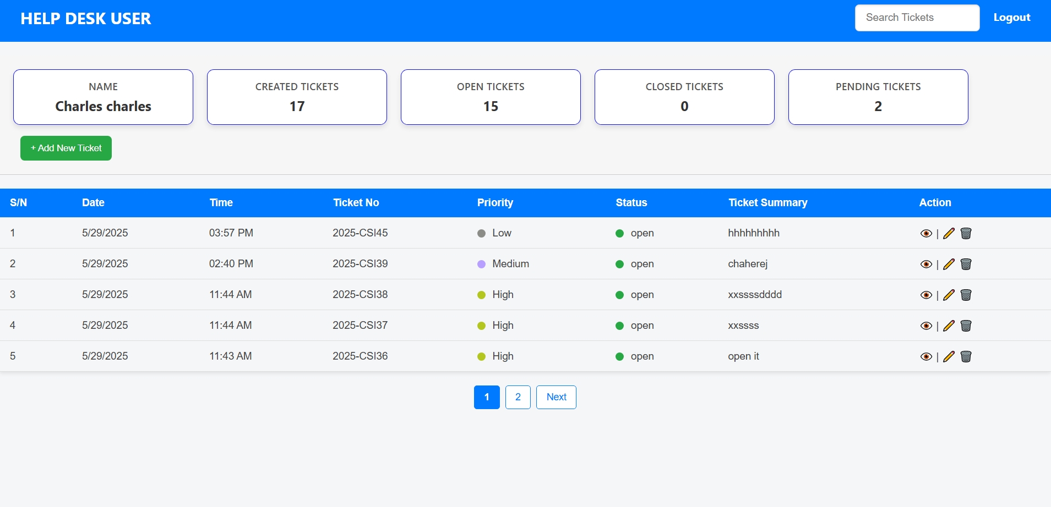Click the Next pagination button
The height and width of the screenshot is (507, 1051).
click(556, 397)
